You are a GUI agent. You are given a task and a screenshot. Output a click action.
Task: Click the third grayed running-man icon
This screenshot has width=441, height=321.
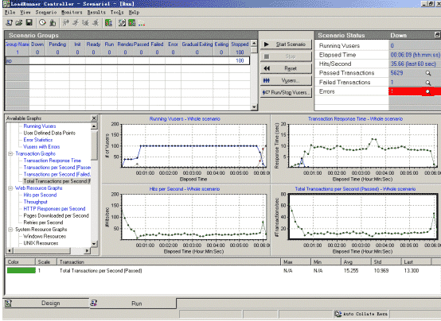[x=85, y=22]
